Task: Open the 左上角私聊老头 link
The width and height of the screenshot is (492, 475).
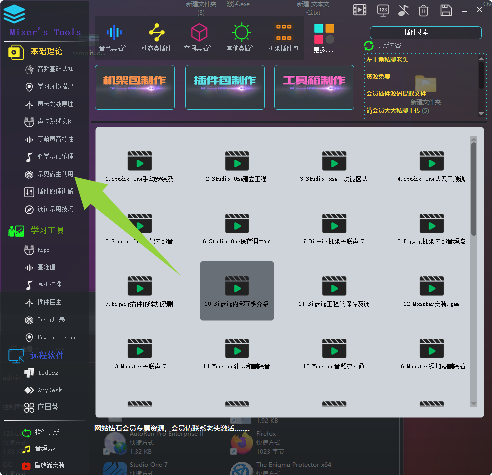Action: (x=387, y=60)
